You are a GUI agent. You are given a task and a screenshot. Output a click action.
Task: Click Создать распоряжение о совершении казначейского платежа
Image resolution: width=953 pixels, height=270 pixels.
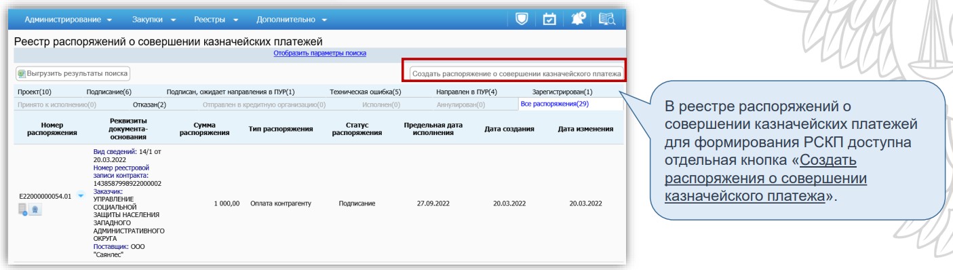pyautogui.click(x=516, y=73)
